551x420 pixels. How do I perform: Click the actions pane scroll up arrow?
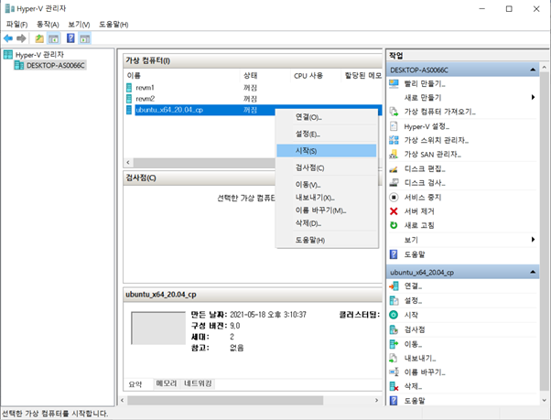[545, 67]
